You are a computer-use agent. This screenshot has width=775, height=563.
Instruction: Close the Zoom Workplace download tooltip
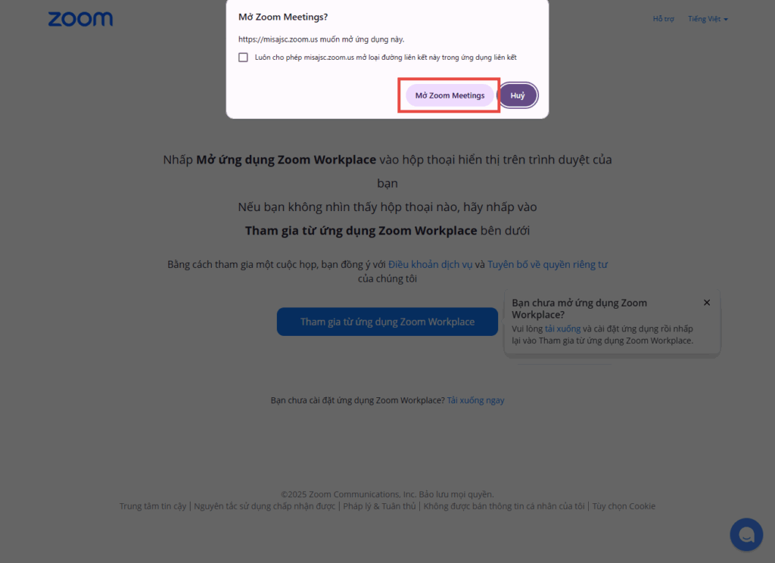point(707,303)
